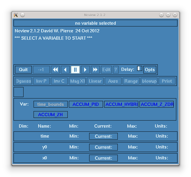Adjust the Delay slider

coord(139,69)
